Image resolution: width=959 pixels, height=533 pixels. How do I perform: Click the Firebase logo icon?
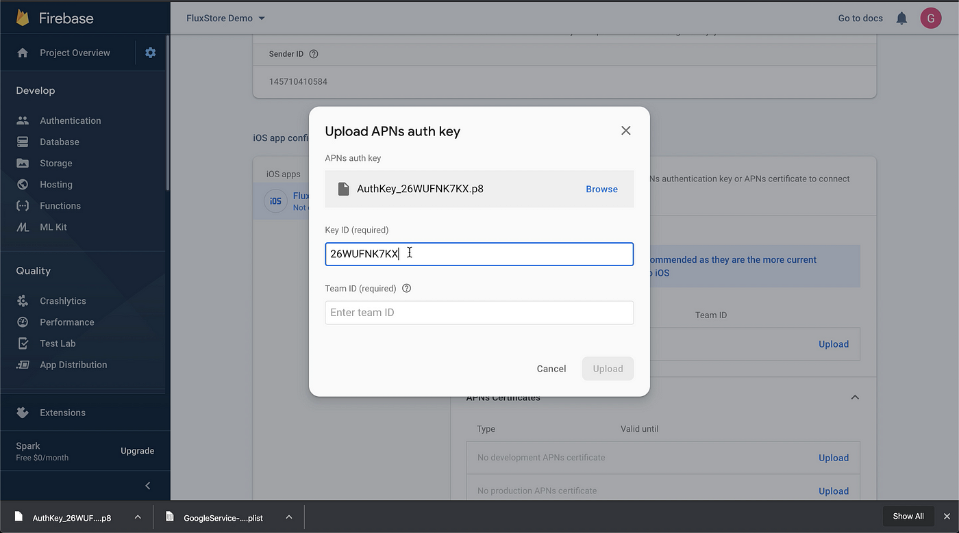[23, 18]
